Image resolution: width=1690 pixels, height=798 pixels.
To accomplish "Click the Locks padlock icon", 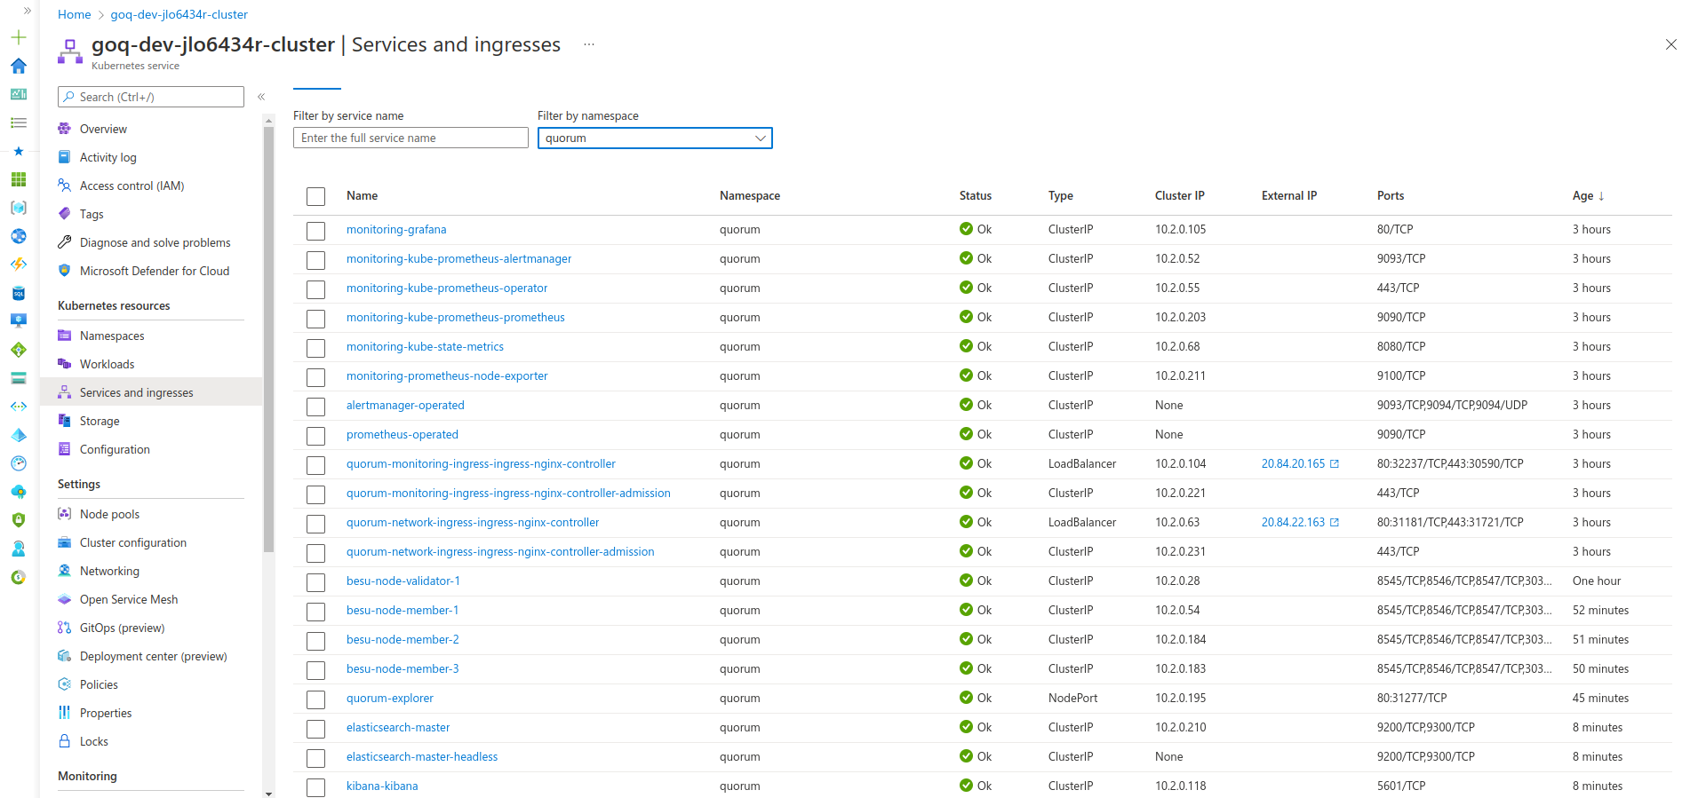I will point(64,741).
